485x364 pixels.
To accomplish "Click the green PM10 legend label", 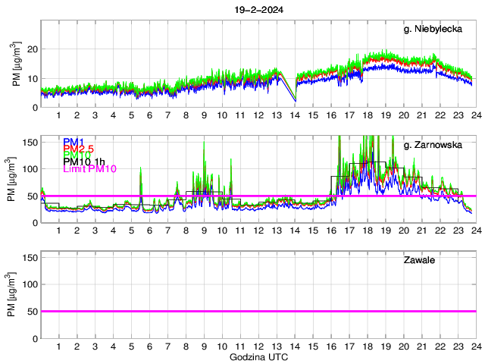I will click(x=77, y=155).
